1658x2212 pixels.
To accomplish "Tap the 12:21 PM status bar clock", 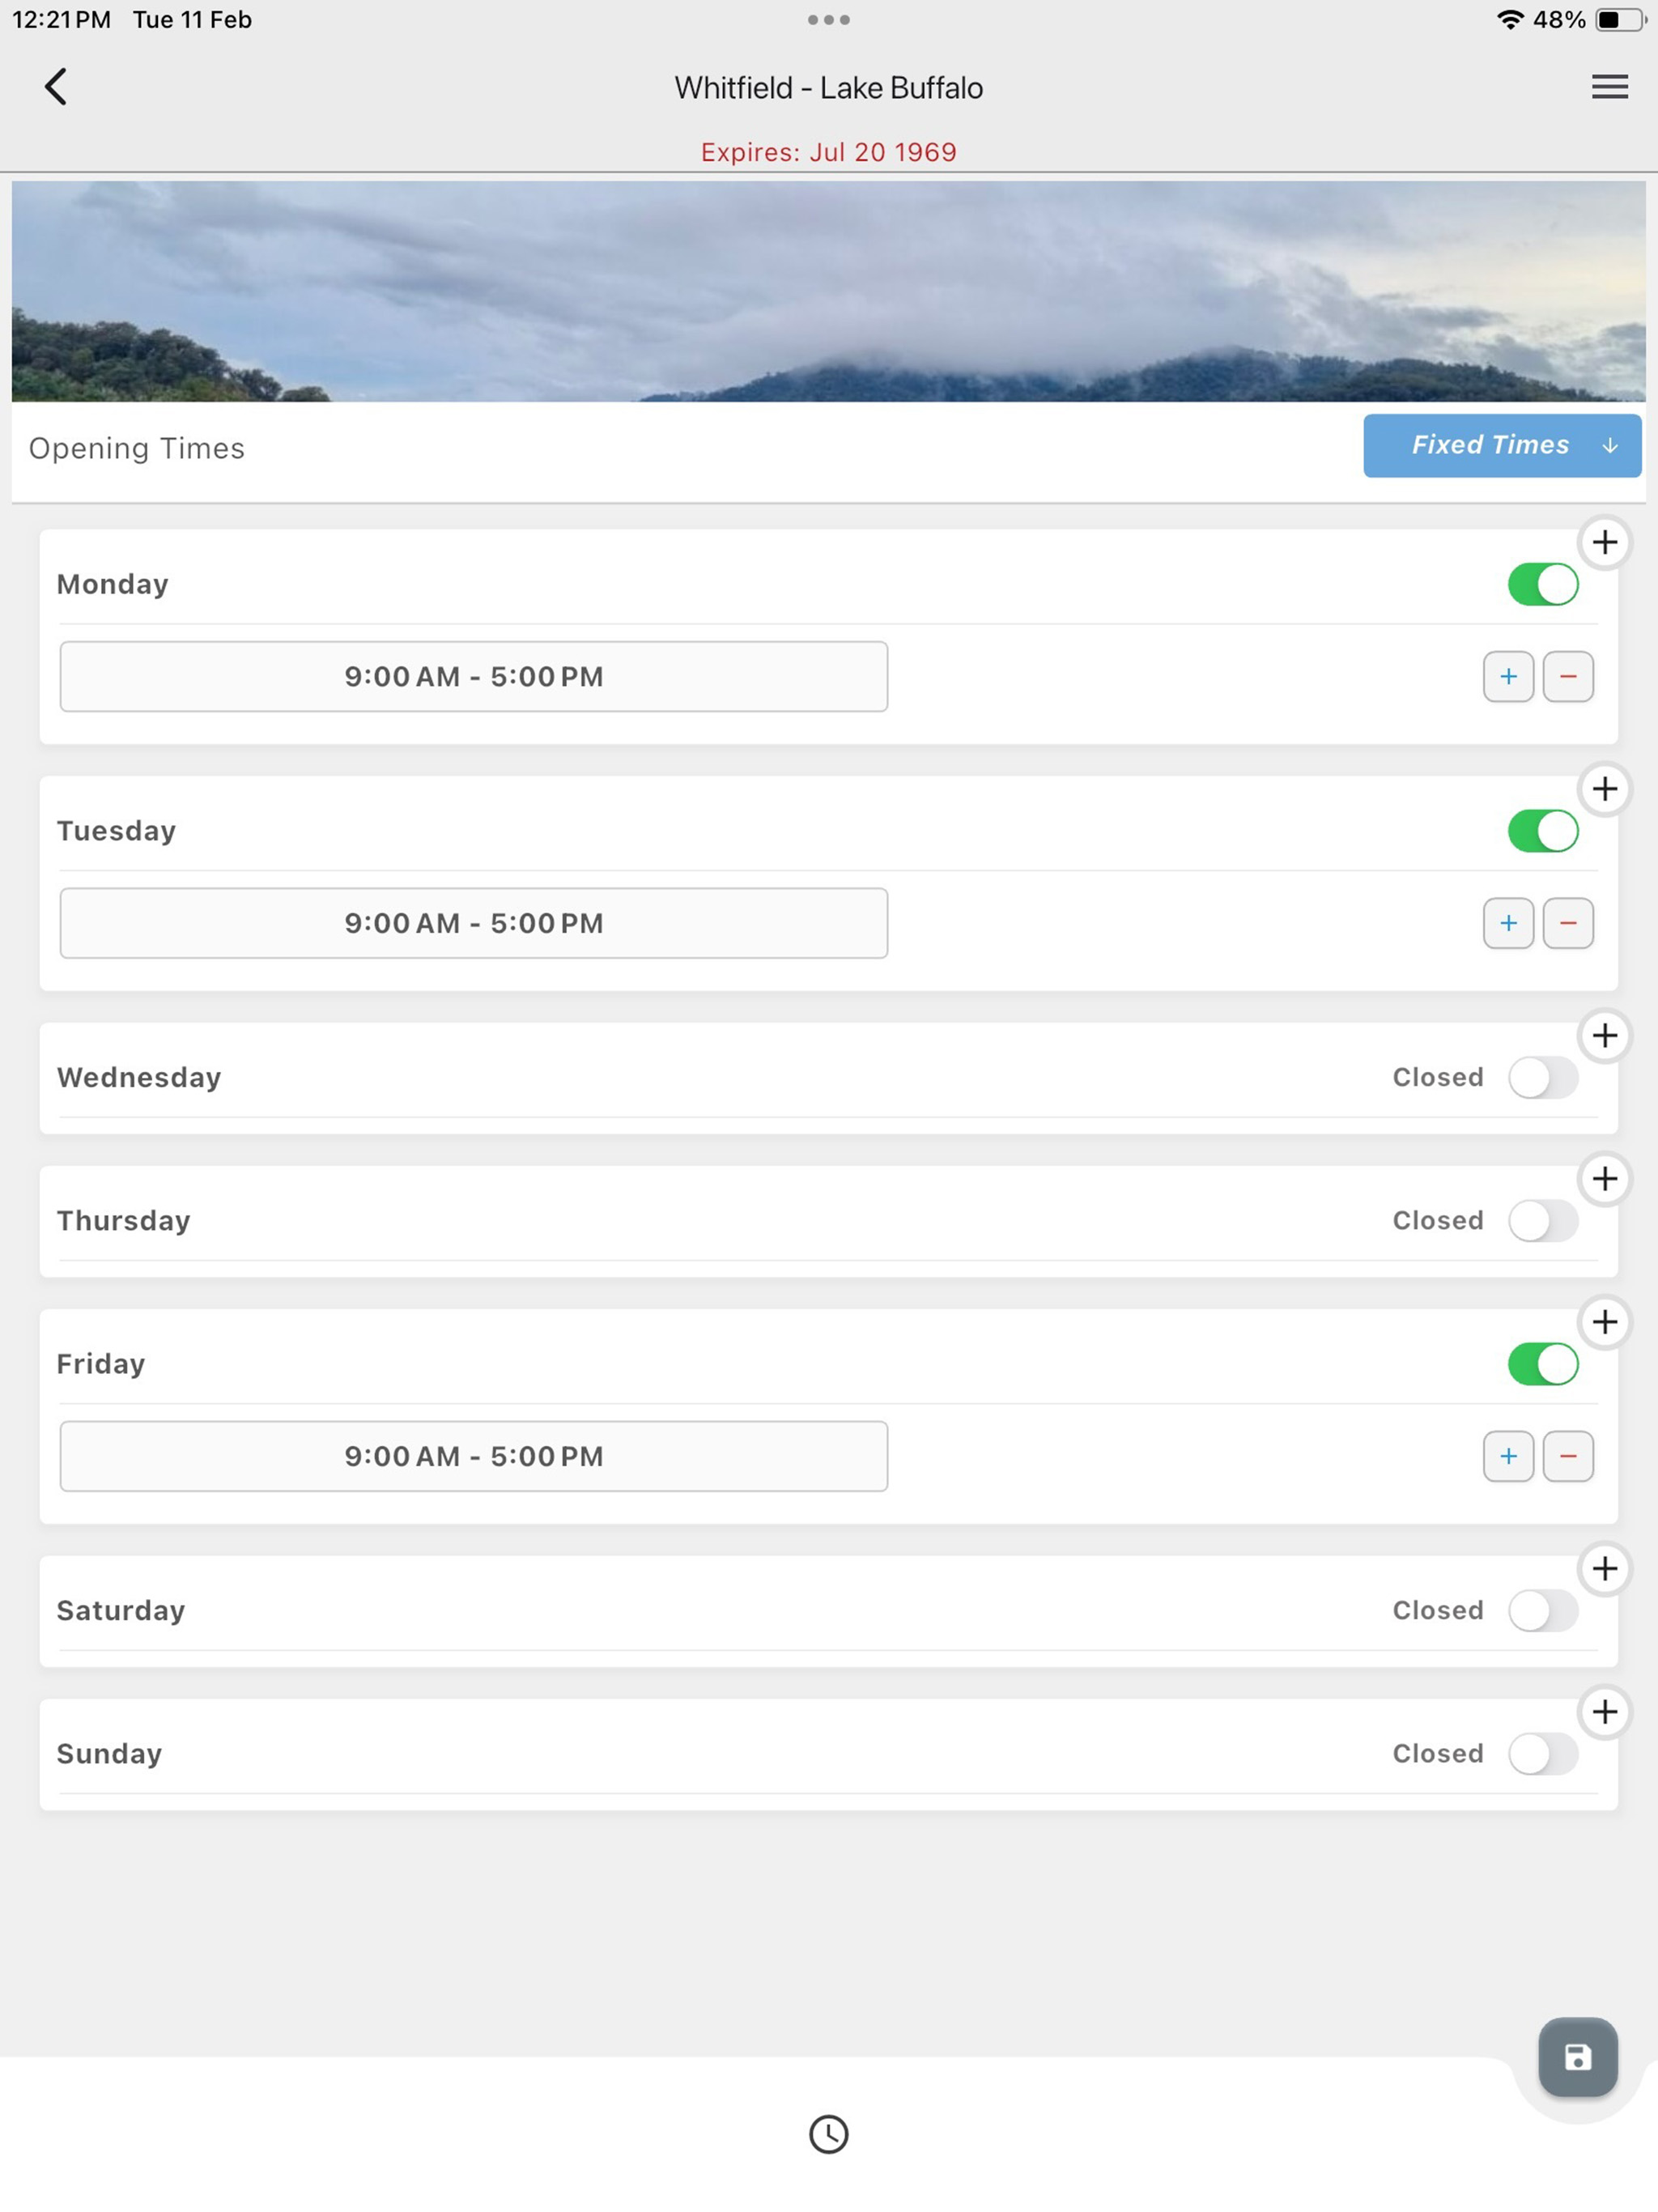I will click(61, 20).
